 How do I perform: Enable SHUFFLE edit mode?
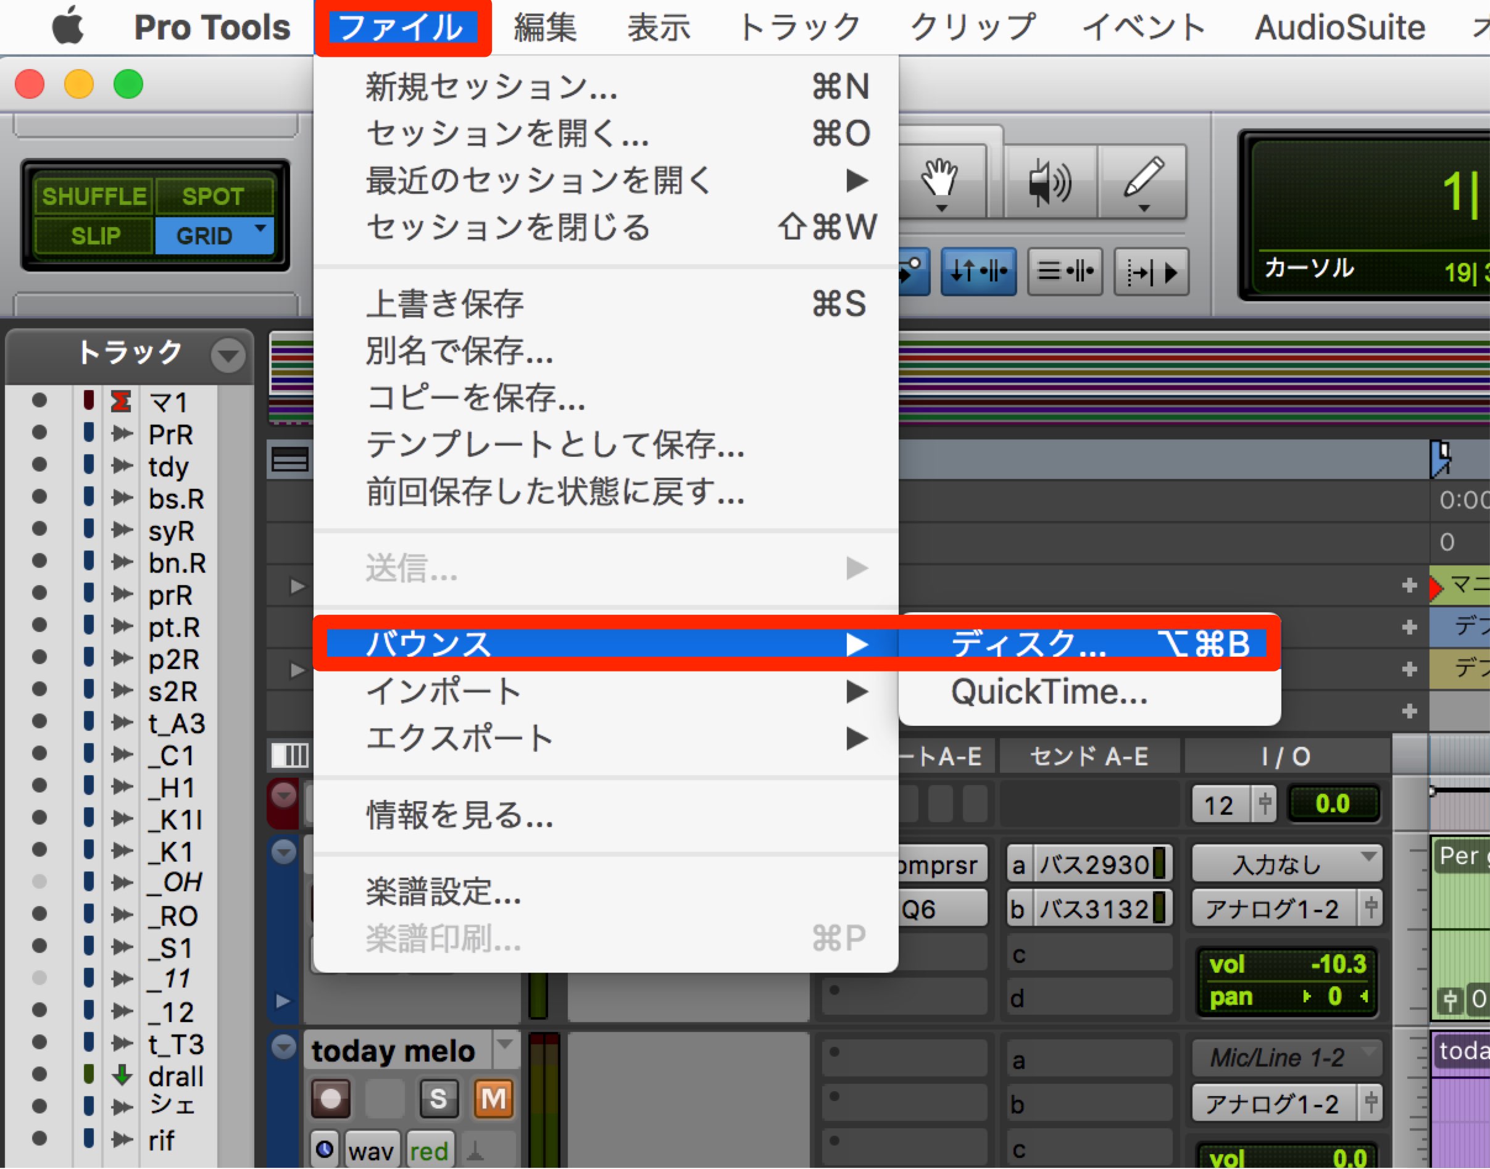point(94,196)
